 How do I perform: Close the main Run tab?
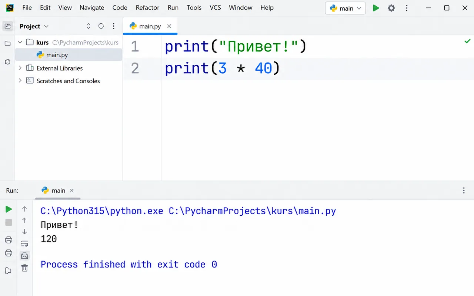[x=72, y=191]
